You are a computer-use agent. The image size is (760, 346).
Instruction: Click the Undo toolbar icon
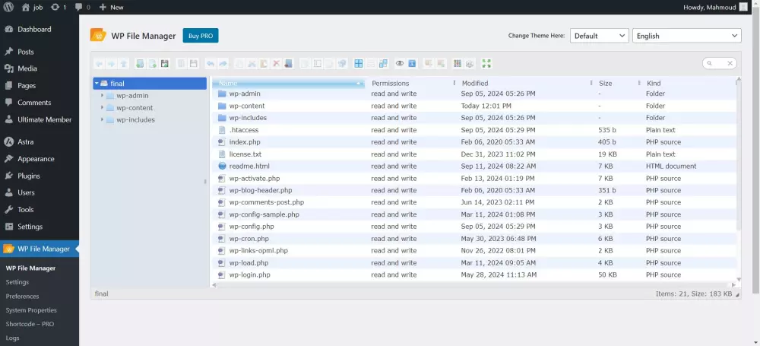point(210,64)
